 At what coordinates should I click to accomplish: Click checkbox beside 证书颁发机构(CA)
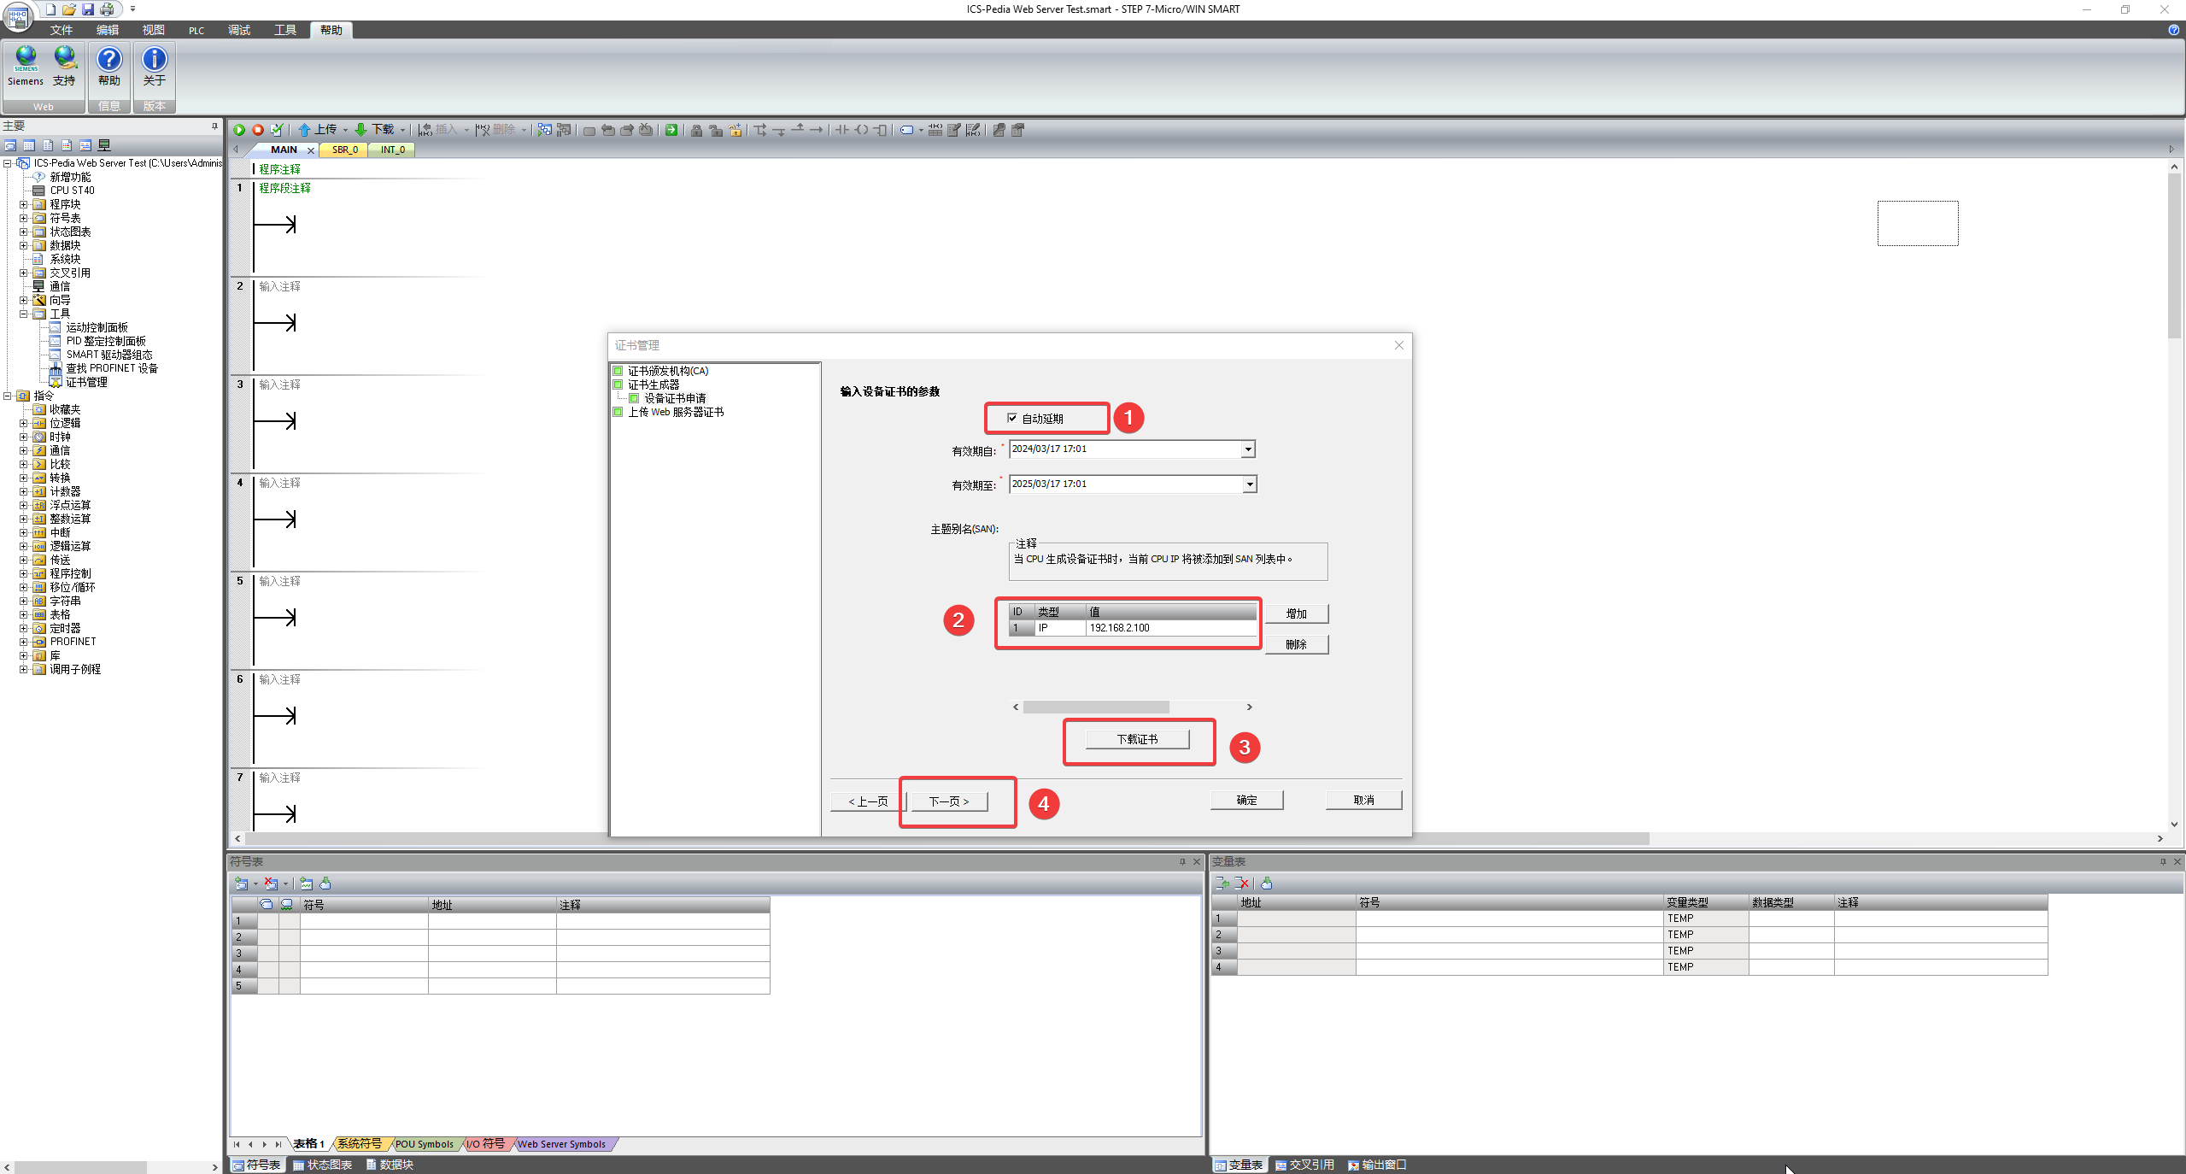[x=618, y=371]
